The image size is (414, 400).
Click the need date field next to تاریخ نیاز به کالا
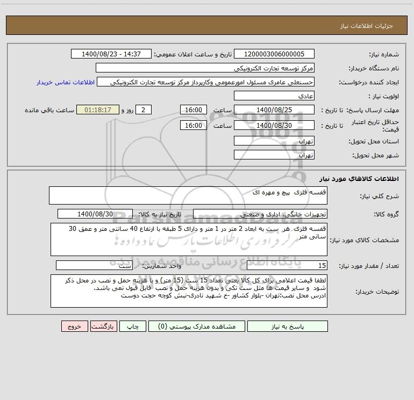[x=95, y=214]
